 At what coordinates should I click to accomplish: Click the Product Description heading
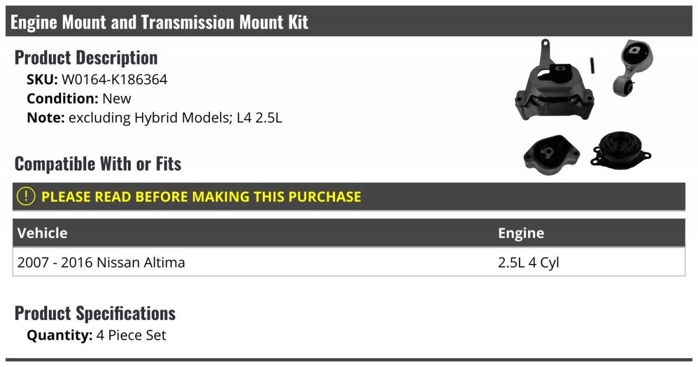86,58
